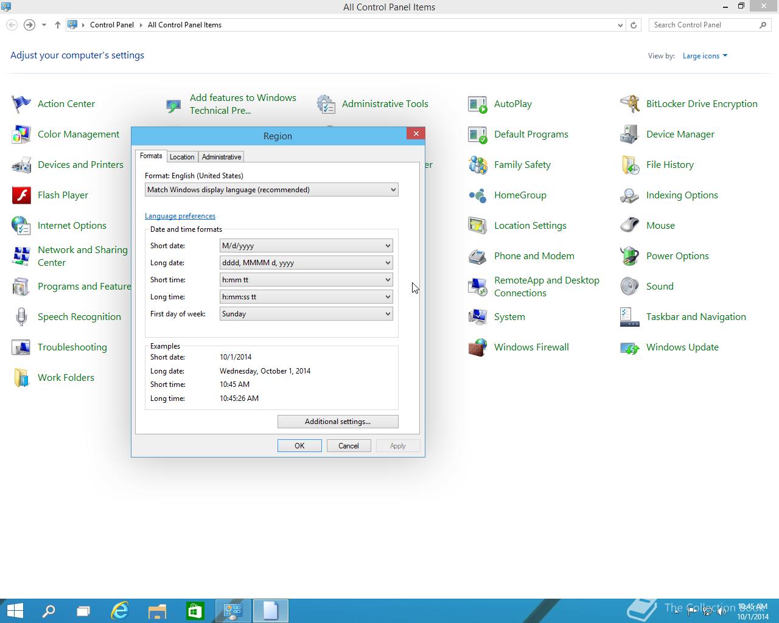
Task: Open the recent locations arrow
Action: coord(44,25)
